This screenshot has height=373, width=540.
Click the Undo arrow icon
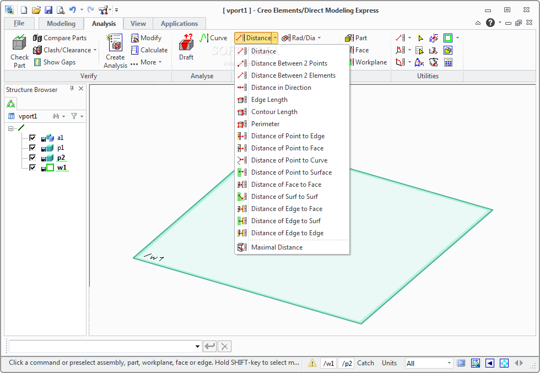click(73, 10)
